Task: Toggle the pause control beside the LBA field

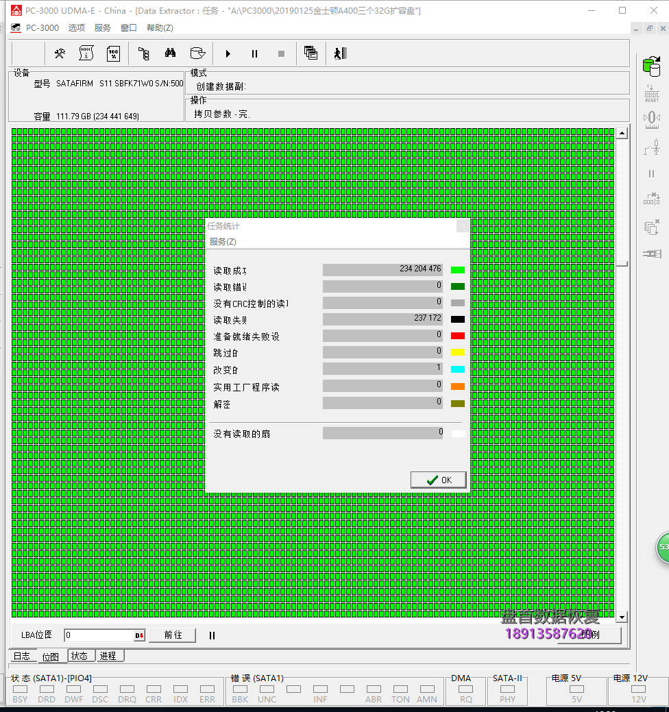Action: pos(211,636)
